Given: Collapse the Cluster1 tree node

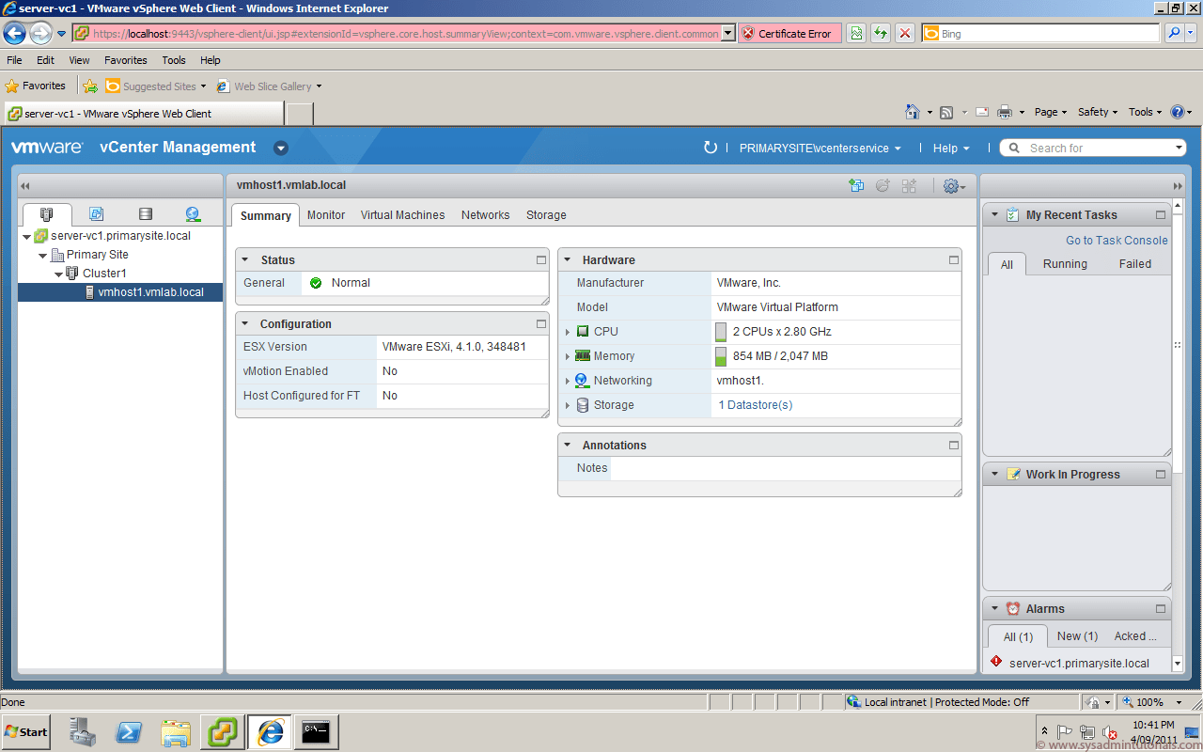Looking at the screenshot, I should point(58,274).
